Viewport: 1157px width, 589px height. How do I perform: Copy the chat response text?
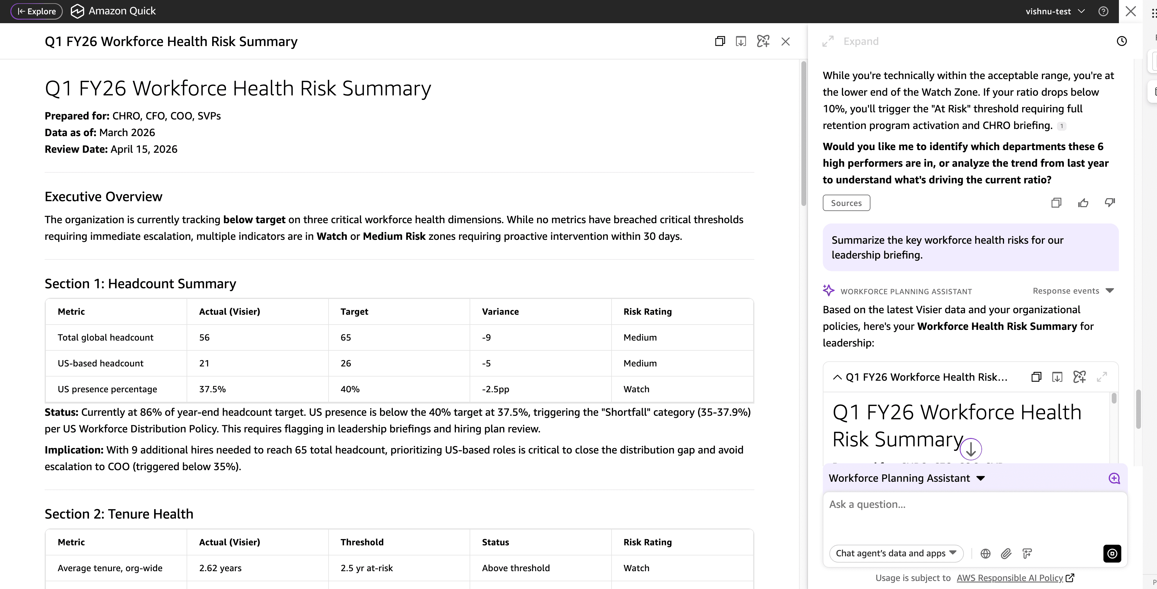click(1056, 203)
